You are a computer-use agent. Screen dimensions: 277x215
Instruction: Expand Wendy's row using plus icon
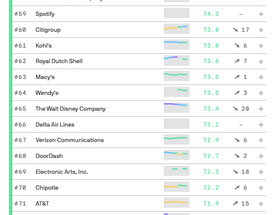[x=261, y=93]
